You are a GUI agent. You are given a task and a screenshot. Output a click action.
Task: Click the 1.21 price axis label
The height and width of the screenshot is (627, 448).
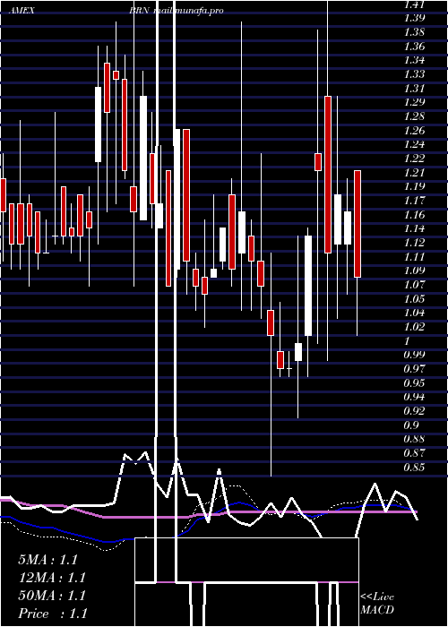414,172
